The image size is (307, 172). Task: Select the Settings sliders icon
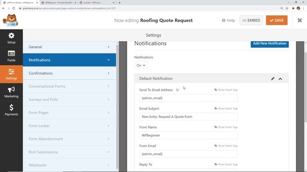point(12,75)
